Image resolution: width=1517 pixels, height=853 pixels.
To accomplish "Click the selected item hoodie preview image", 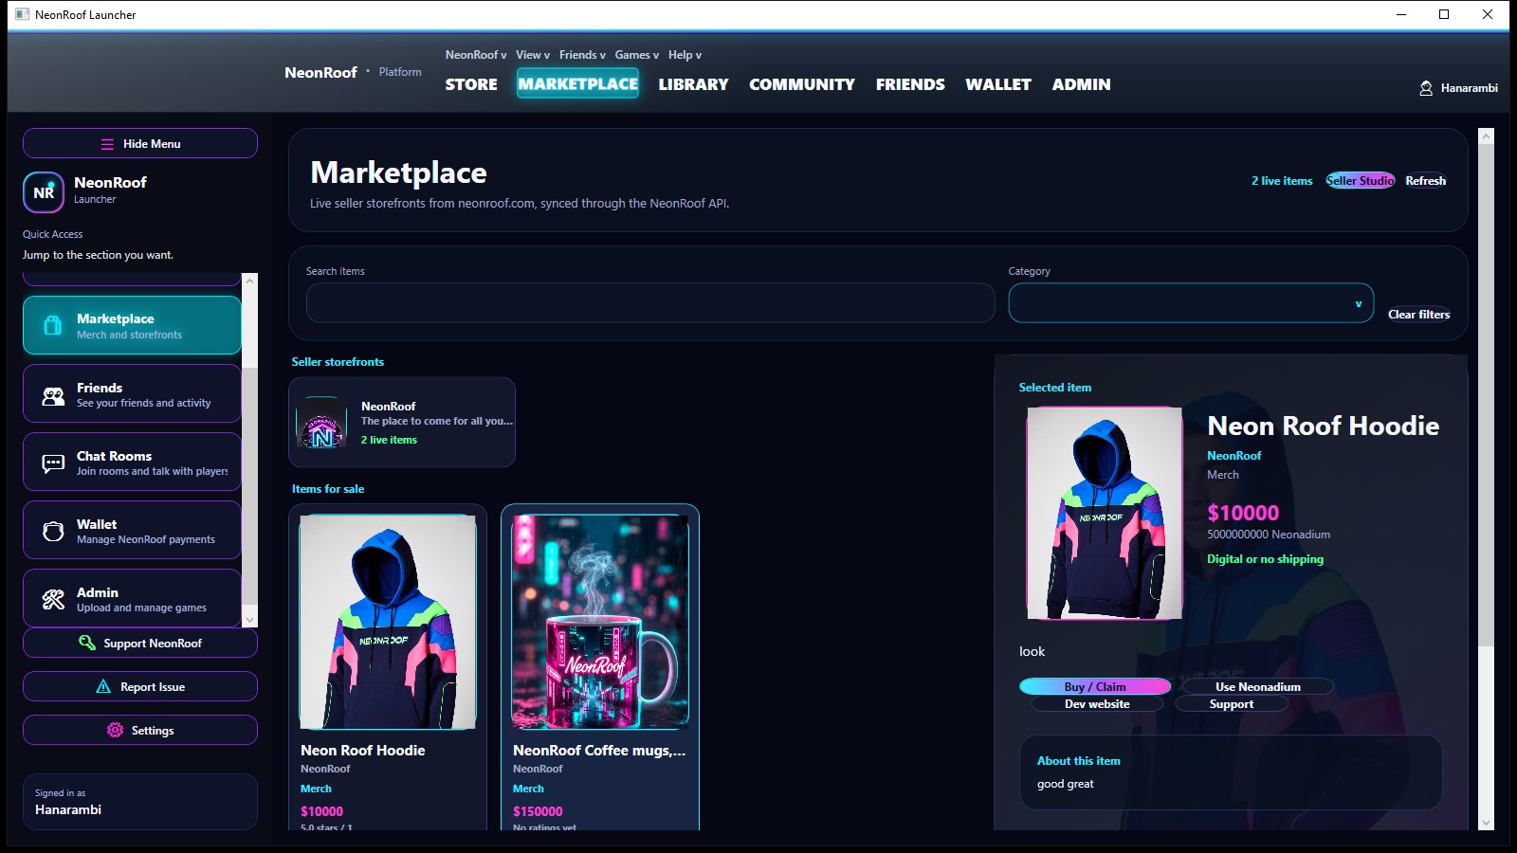I will point(1105,513).
